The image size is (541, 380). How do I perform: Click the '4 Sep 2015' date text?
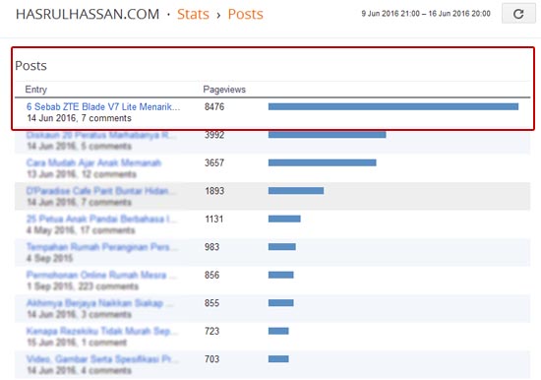click(50, 258)
